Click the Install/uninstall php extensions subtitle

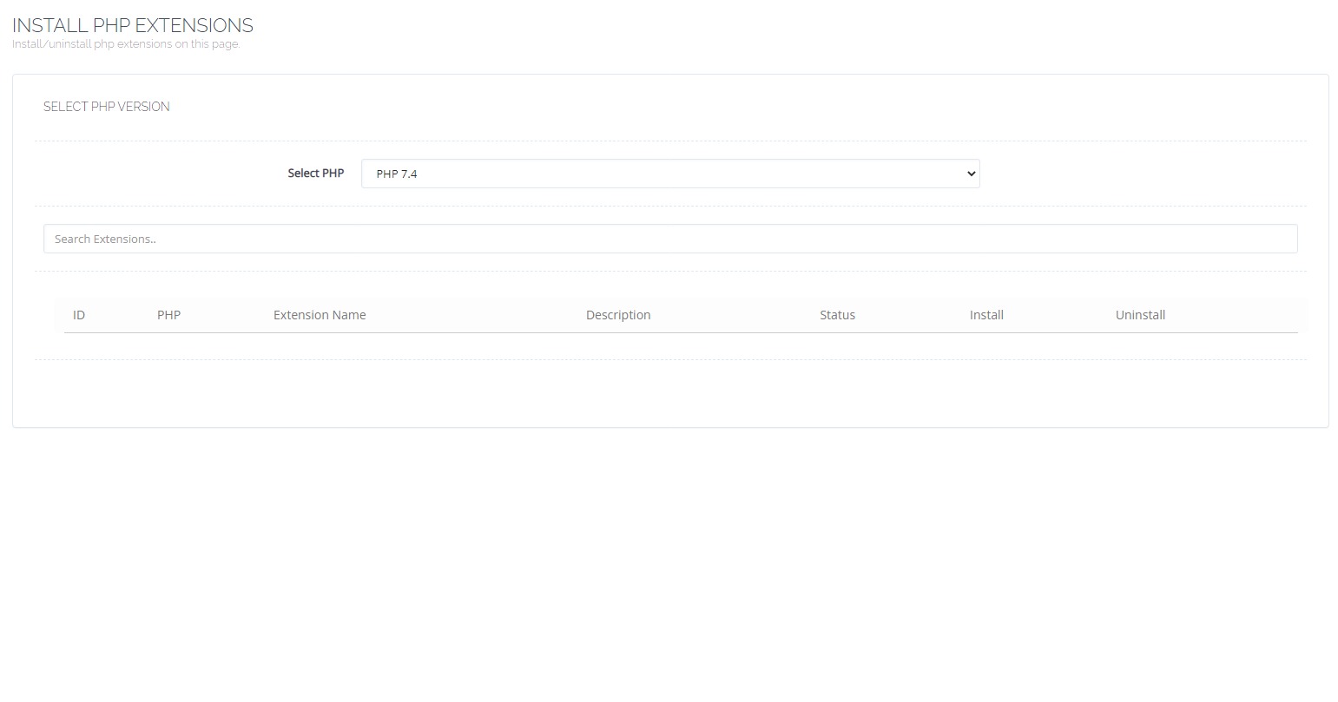(x=126, y=44)
